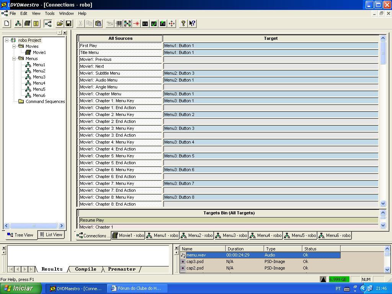Open the Help menu
Screen dimensions: 392x294
click(82, 13)
